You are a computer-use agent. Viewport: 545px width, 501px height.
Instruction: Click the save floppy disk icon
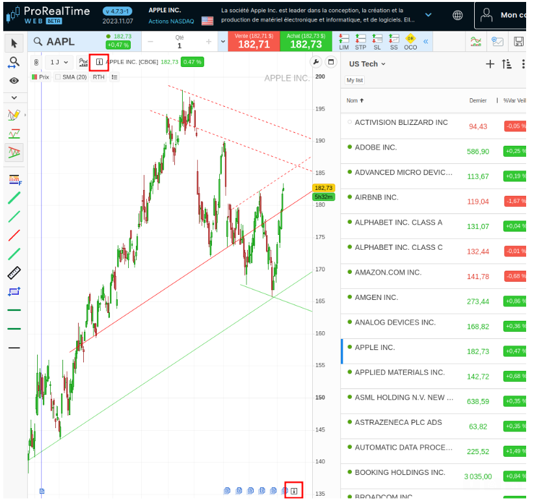click(518, 42)
